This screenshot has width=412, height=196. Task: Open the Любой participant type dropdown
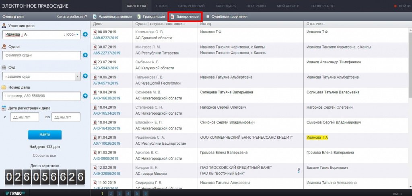(x=72, y=34)
